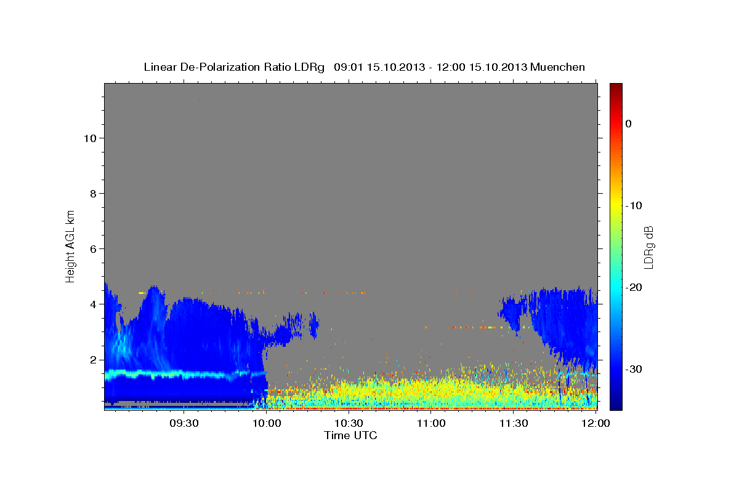Screen dimensions: 739x492
Task: Click the height tick label '4'
Action: 94,304
